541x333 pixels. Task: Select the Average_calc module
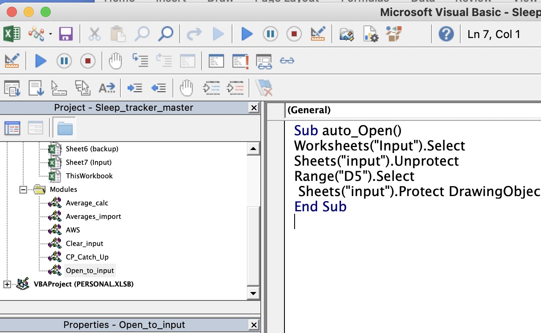tap(87, 203)
